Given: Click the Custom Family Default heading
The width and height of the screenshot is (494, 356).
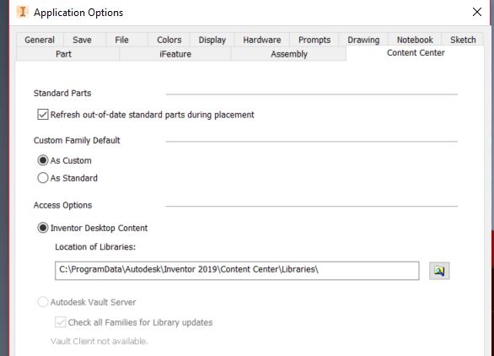Looking at the screenshot, I should tap(77, 140).
